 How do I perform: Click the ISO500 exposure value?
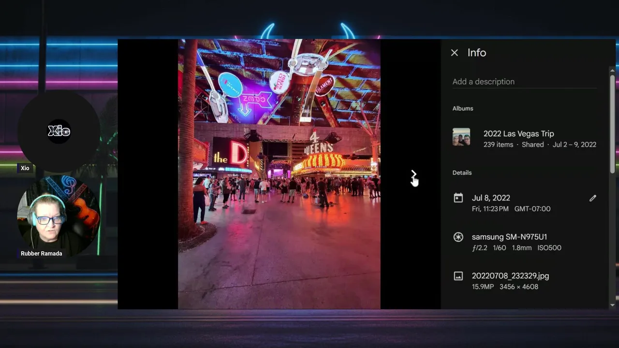coord(549,248)
